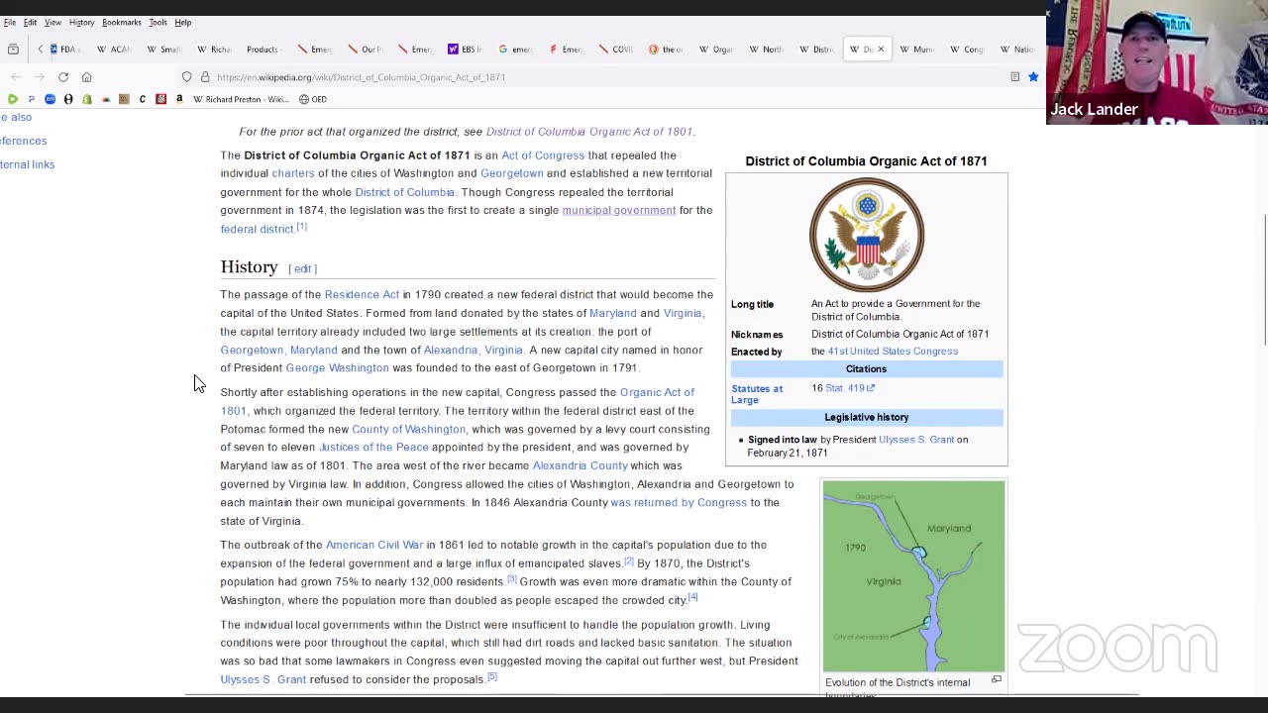This screenshot has width=1268, height=713.
Task: Open the Amazon 'a' bookmark icon
Action: coord(179,99)
